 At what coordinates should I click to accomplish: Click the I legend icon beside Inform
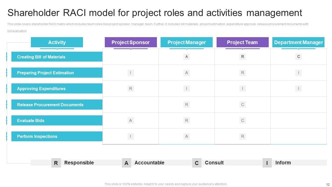(267, 163)
